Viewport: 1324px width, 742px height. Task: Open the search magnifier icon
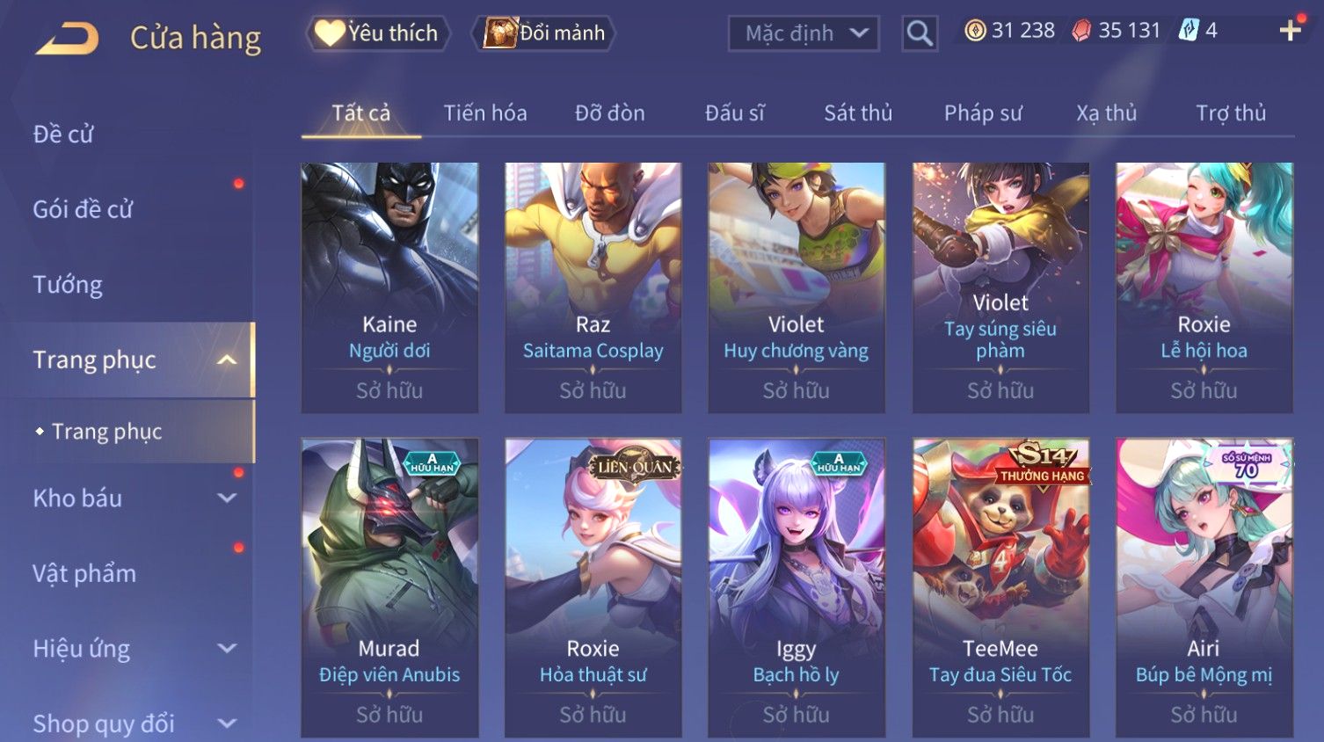tap(920, 33)
